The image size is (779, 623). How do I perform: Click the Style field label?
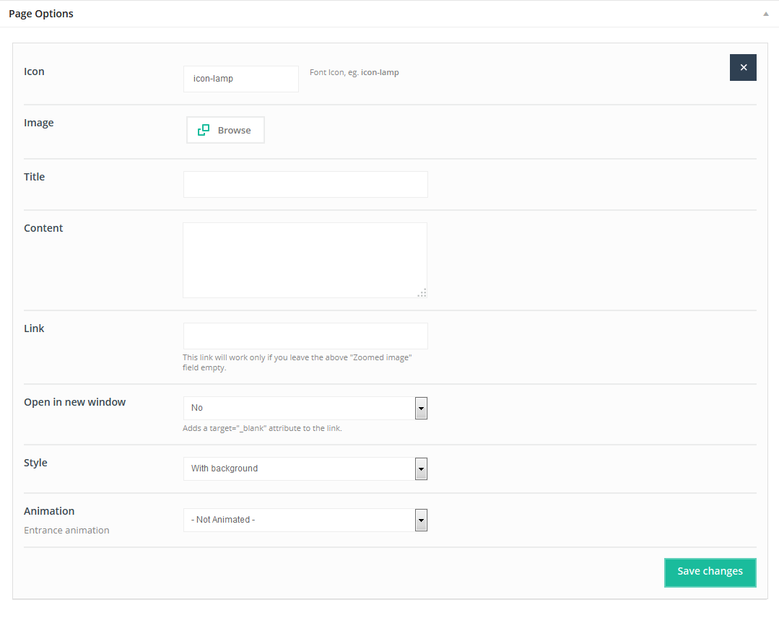(x=35, y=463)
